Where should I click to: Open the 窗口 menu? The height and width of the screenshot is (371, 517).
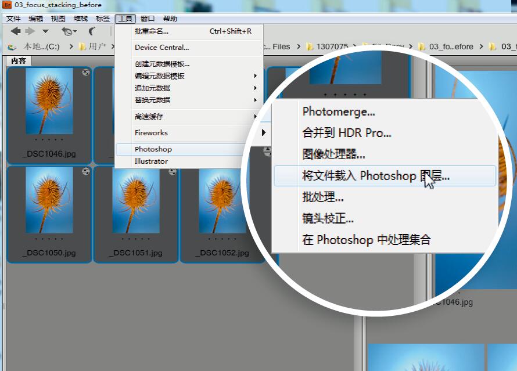tap(147, 18)
